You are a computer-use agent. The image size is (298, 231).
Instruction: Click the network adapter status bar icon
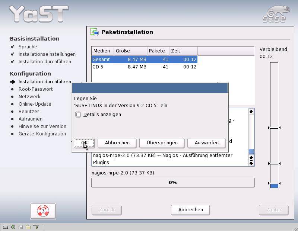[x=36, y=227]
